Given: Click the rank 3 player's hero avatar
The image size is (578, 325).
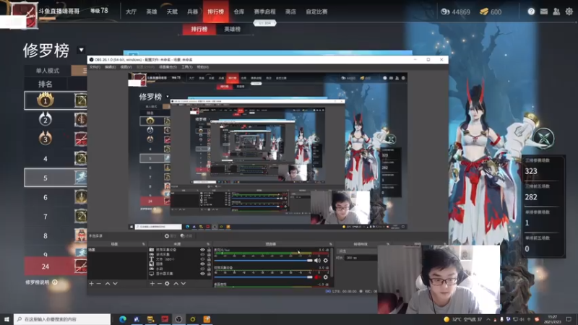Looking at the screenshot, I should pos(81,139).
